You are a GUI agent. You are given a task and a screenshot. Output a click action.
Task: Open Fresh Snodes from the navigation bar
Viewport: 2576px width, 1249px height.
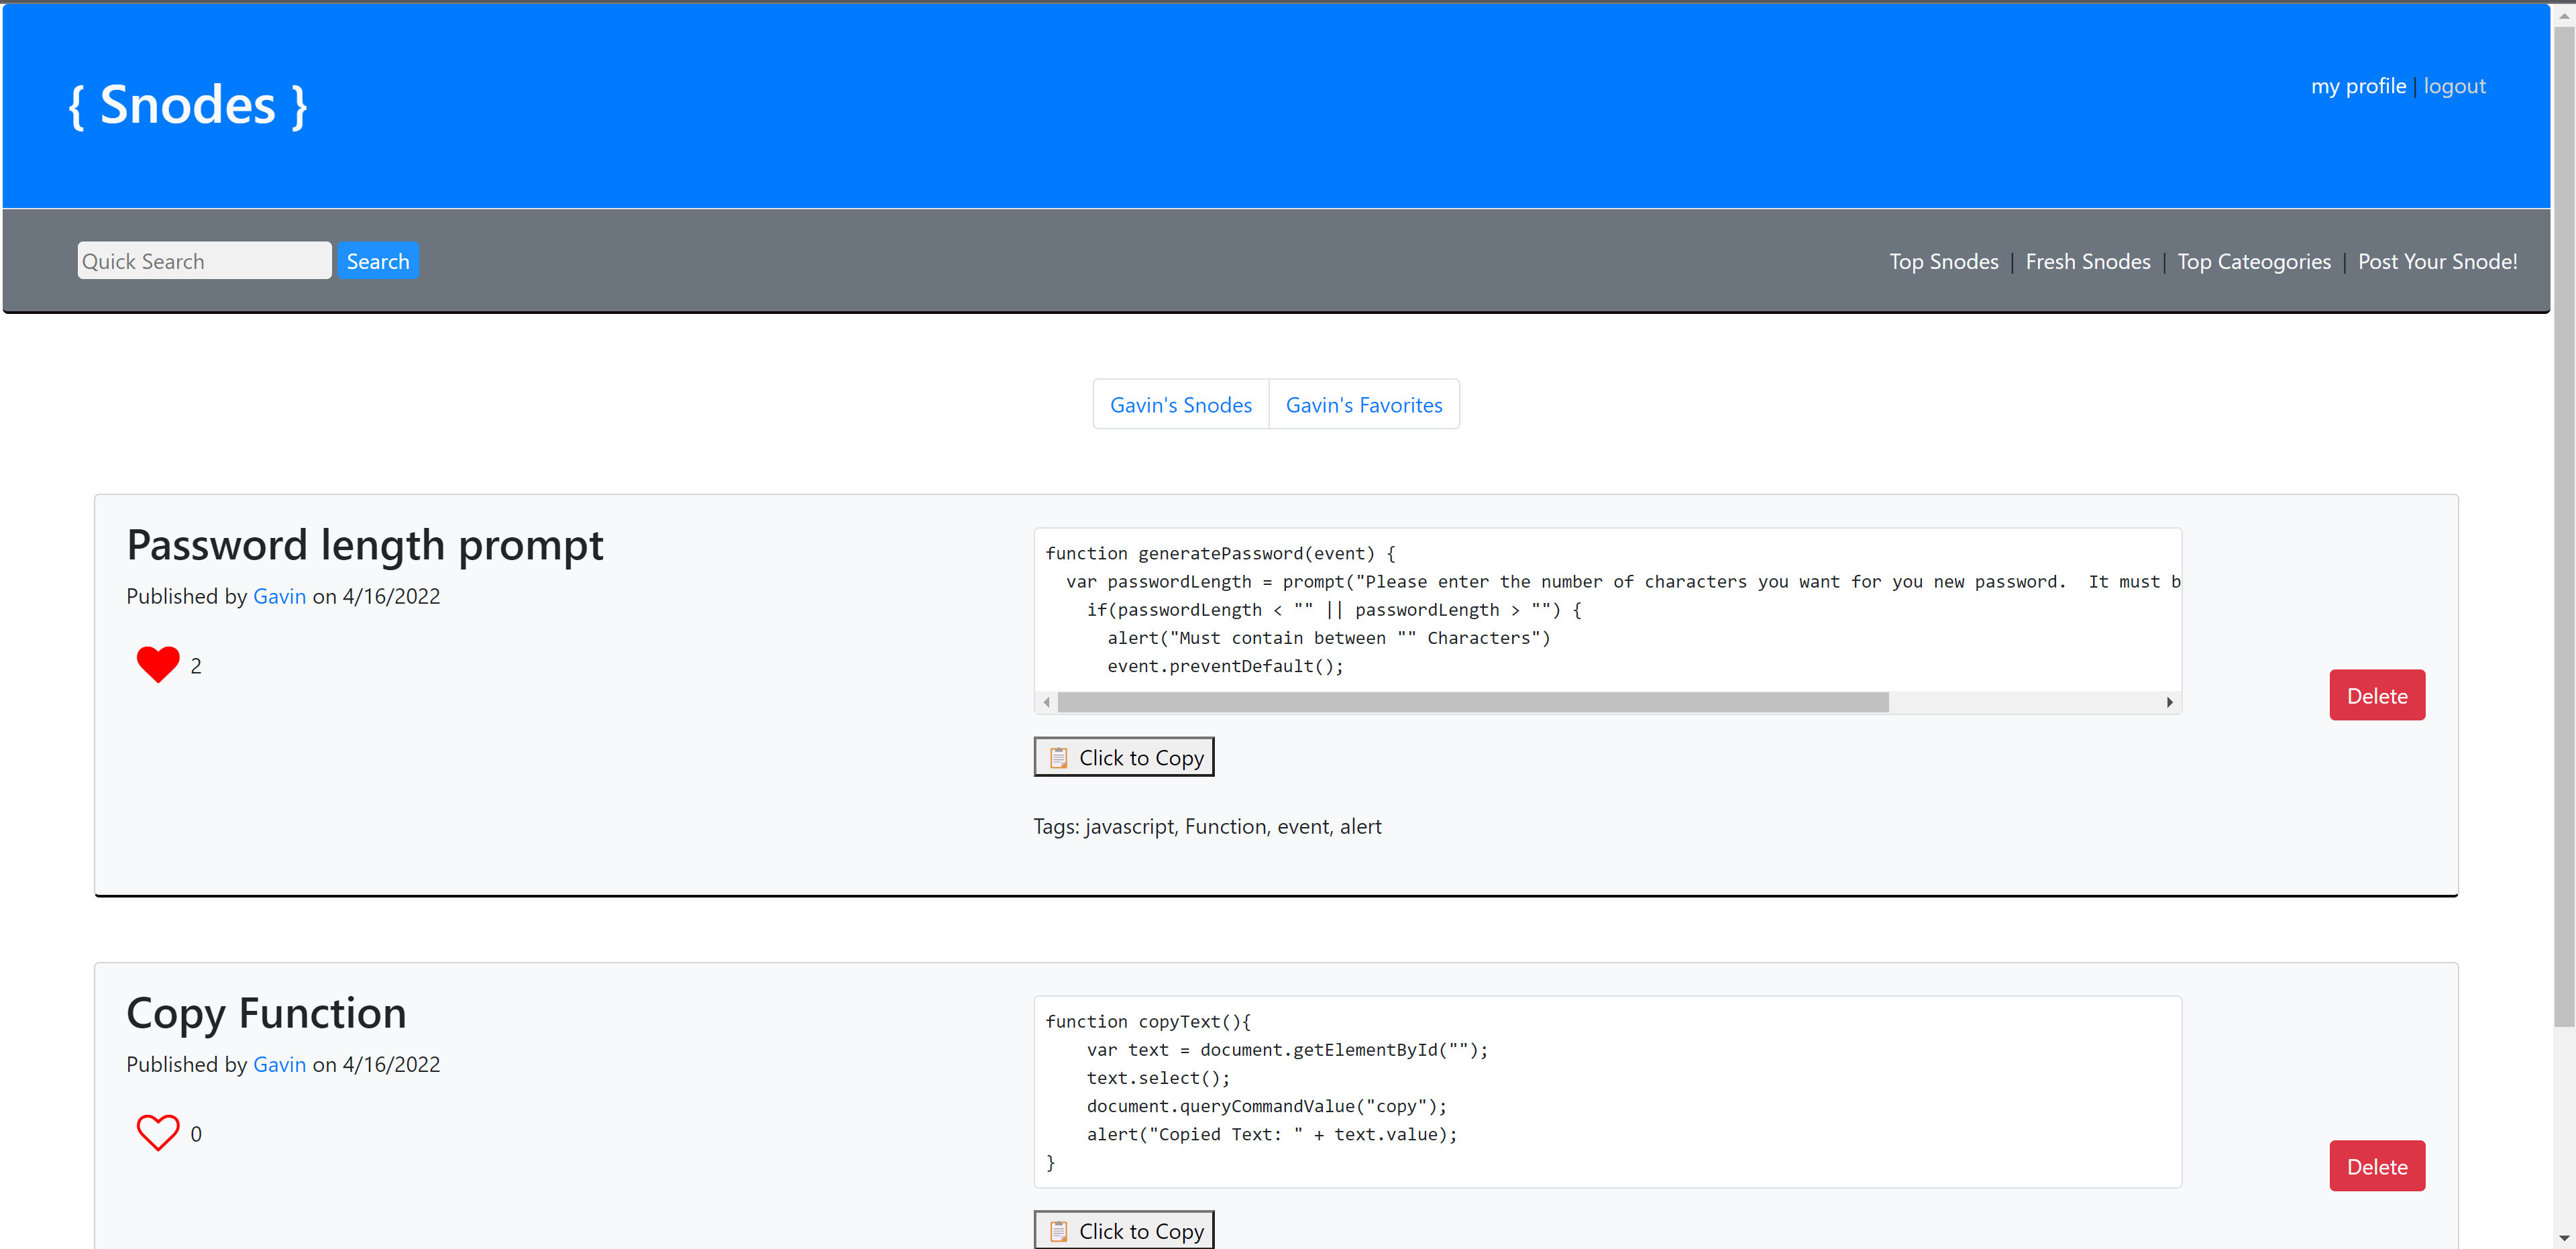click(x=2088, y=261)
